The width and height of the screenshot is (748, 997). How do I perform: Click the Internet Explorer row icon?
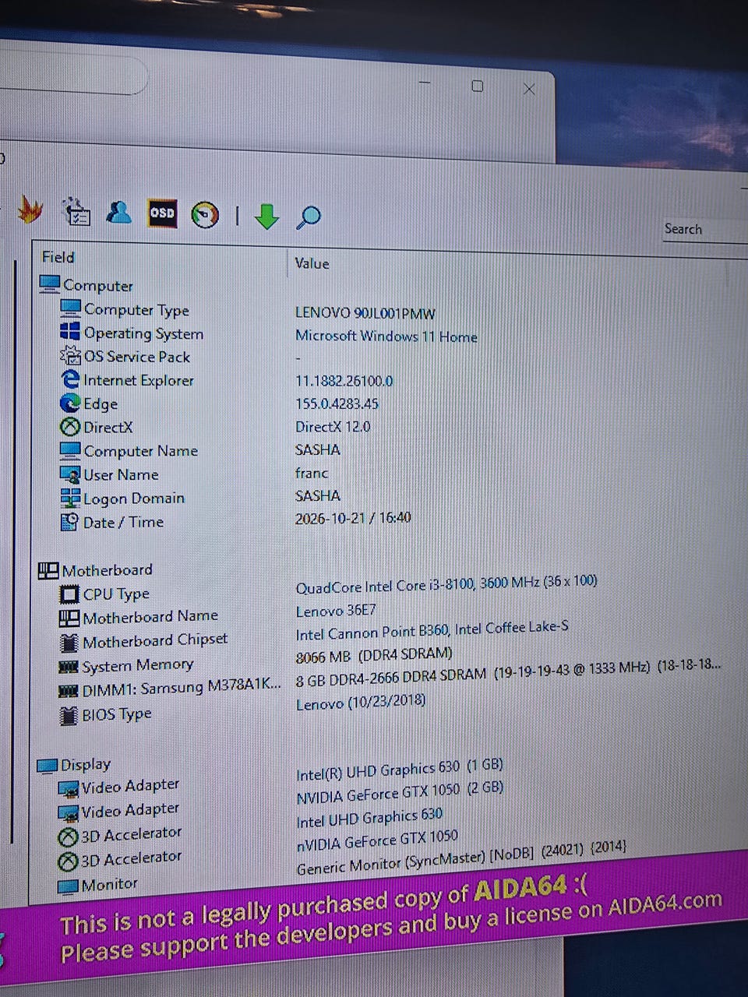[x=70, y=379]
